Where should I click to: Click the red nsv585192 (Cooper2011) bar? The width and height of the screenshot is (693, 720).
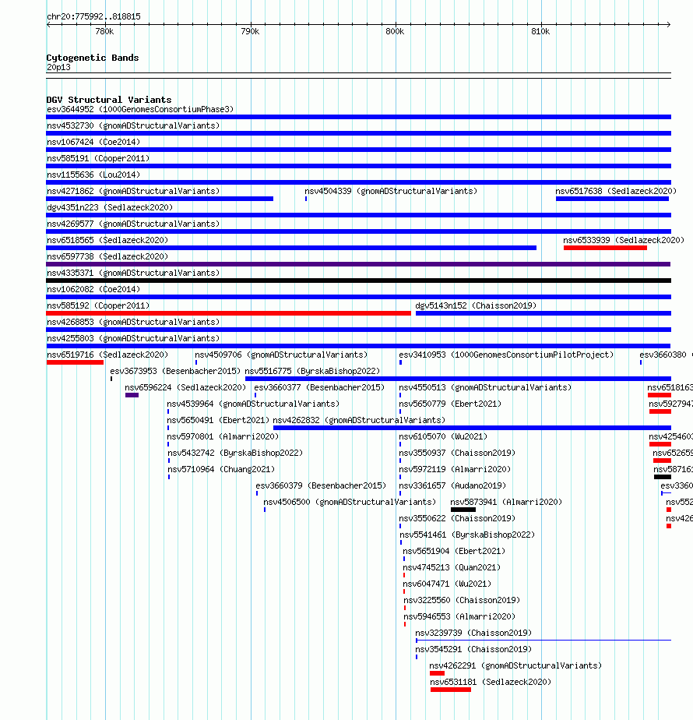tap(229, 313)
